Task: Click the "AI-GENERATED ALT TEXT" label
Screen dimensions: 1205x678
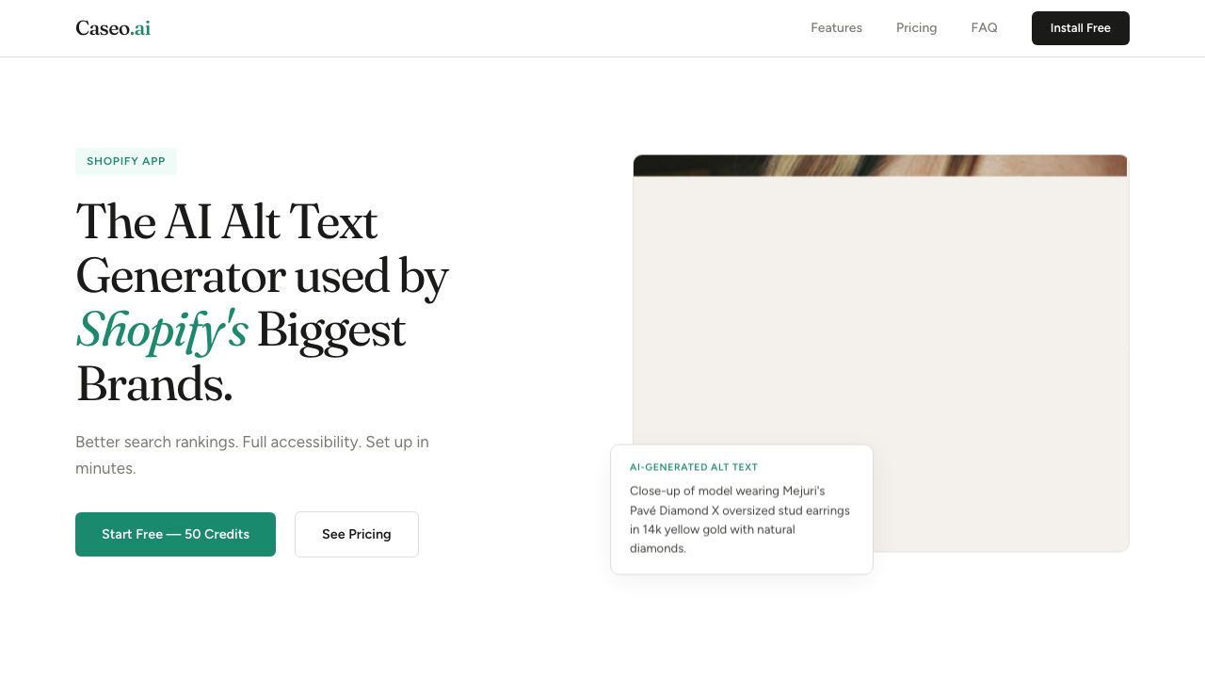Action: click(694, 467)
